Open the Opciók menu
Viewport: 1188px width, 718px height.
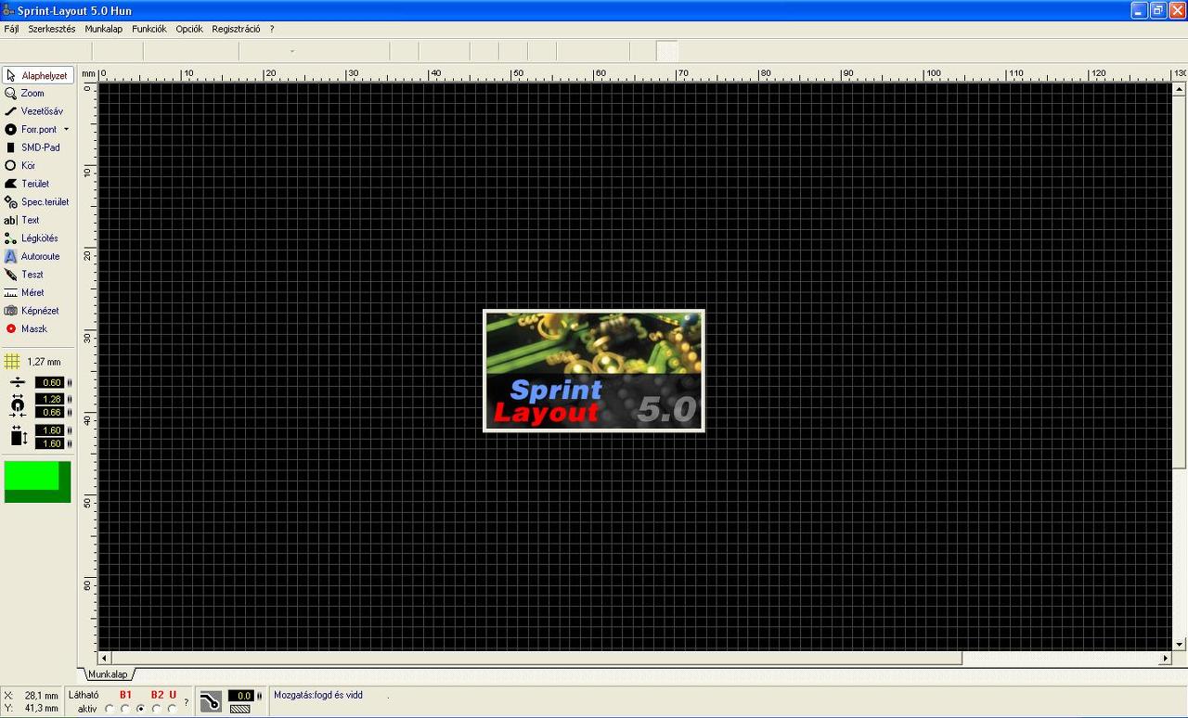[x=189, y=29]
